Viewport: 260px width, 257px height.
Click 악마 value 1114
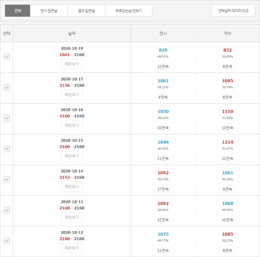click(227, 142)
